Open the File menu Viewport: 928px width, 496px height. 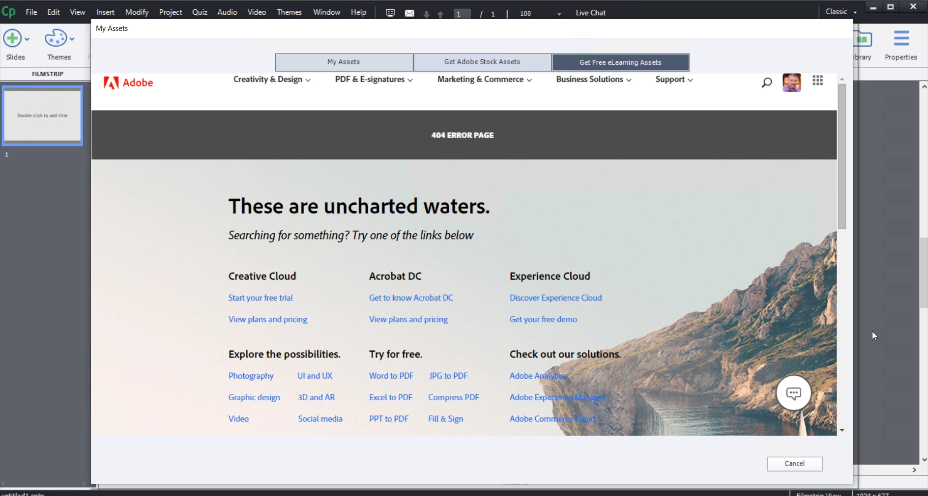[x=31, y=12]
